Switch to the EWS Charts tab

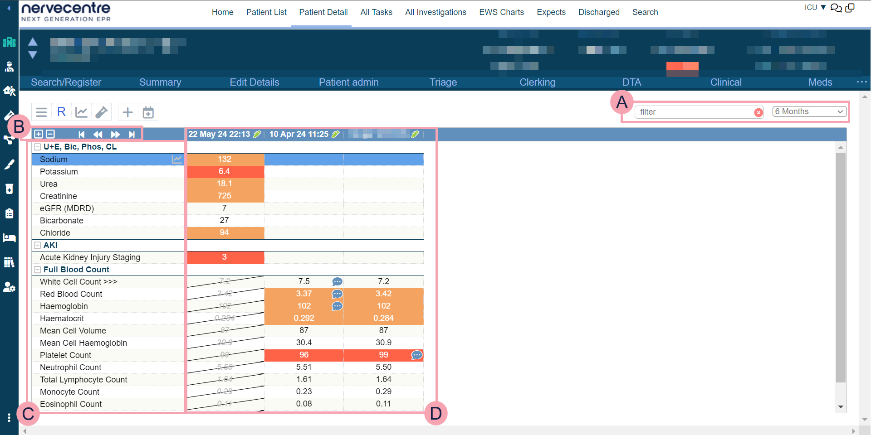[501, 12]
